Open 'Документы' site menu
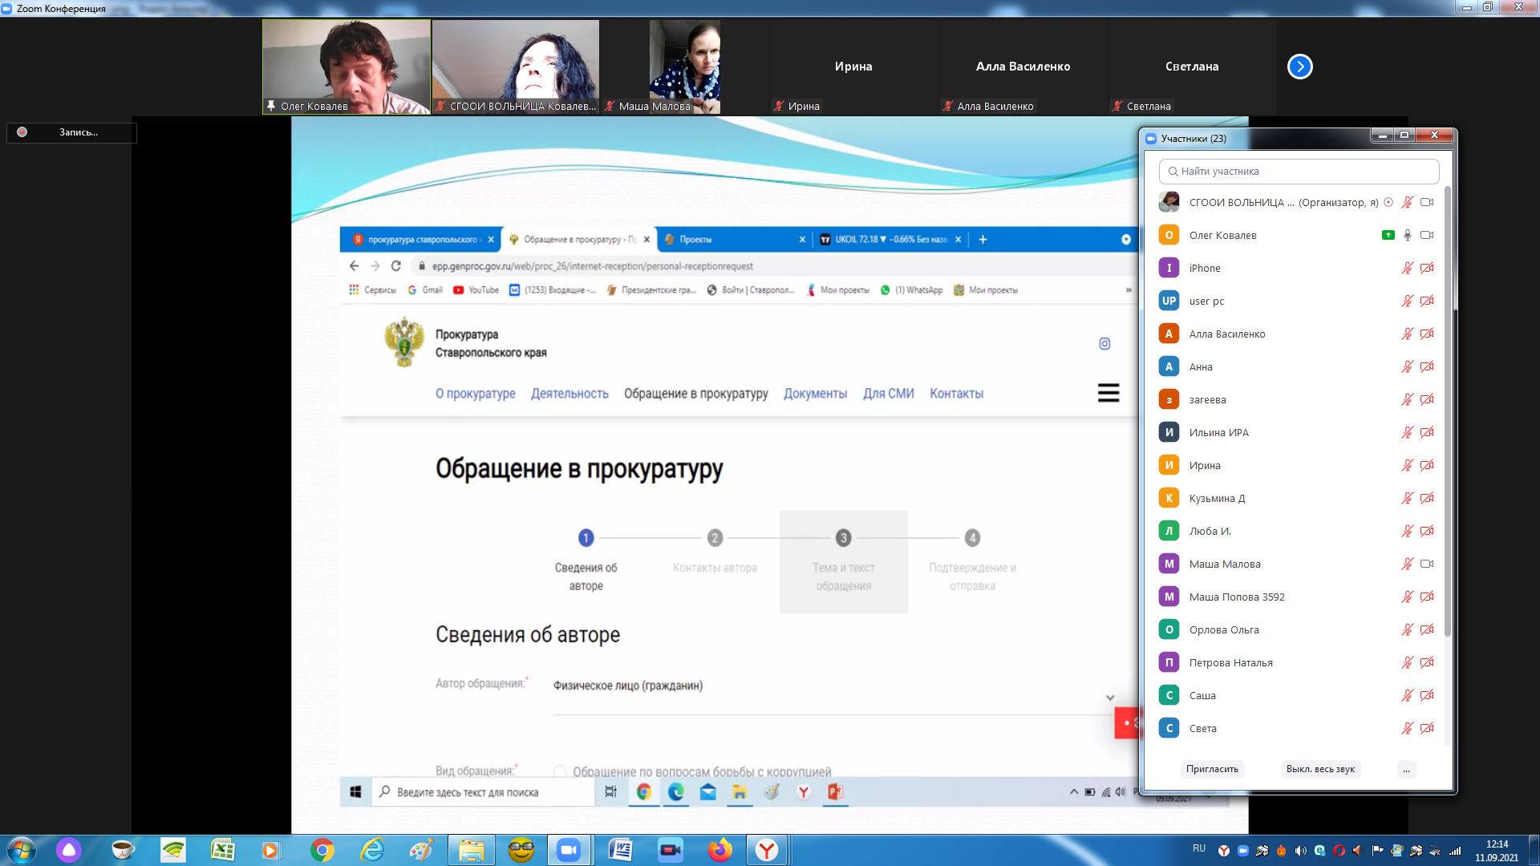1540x866 pixels. click(815, 394)
